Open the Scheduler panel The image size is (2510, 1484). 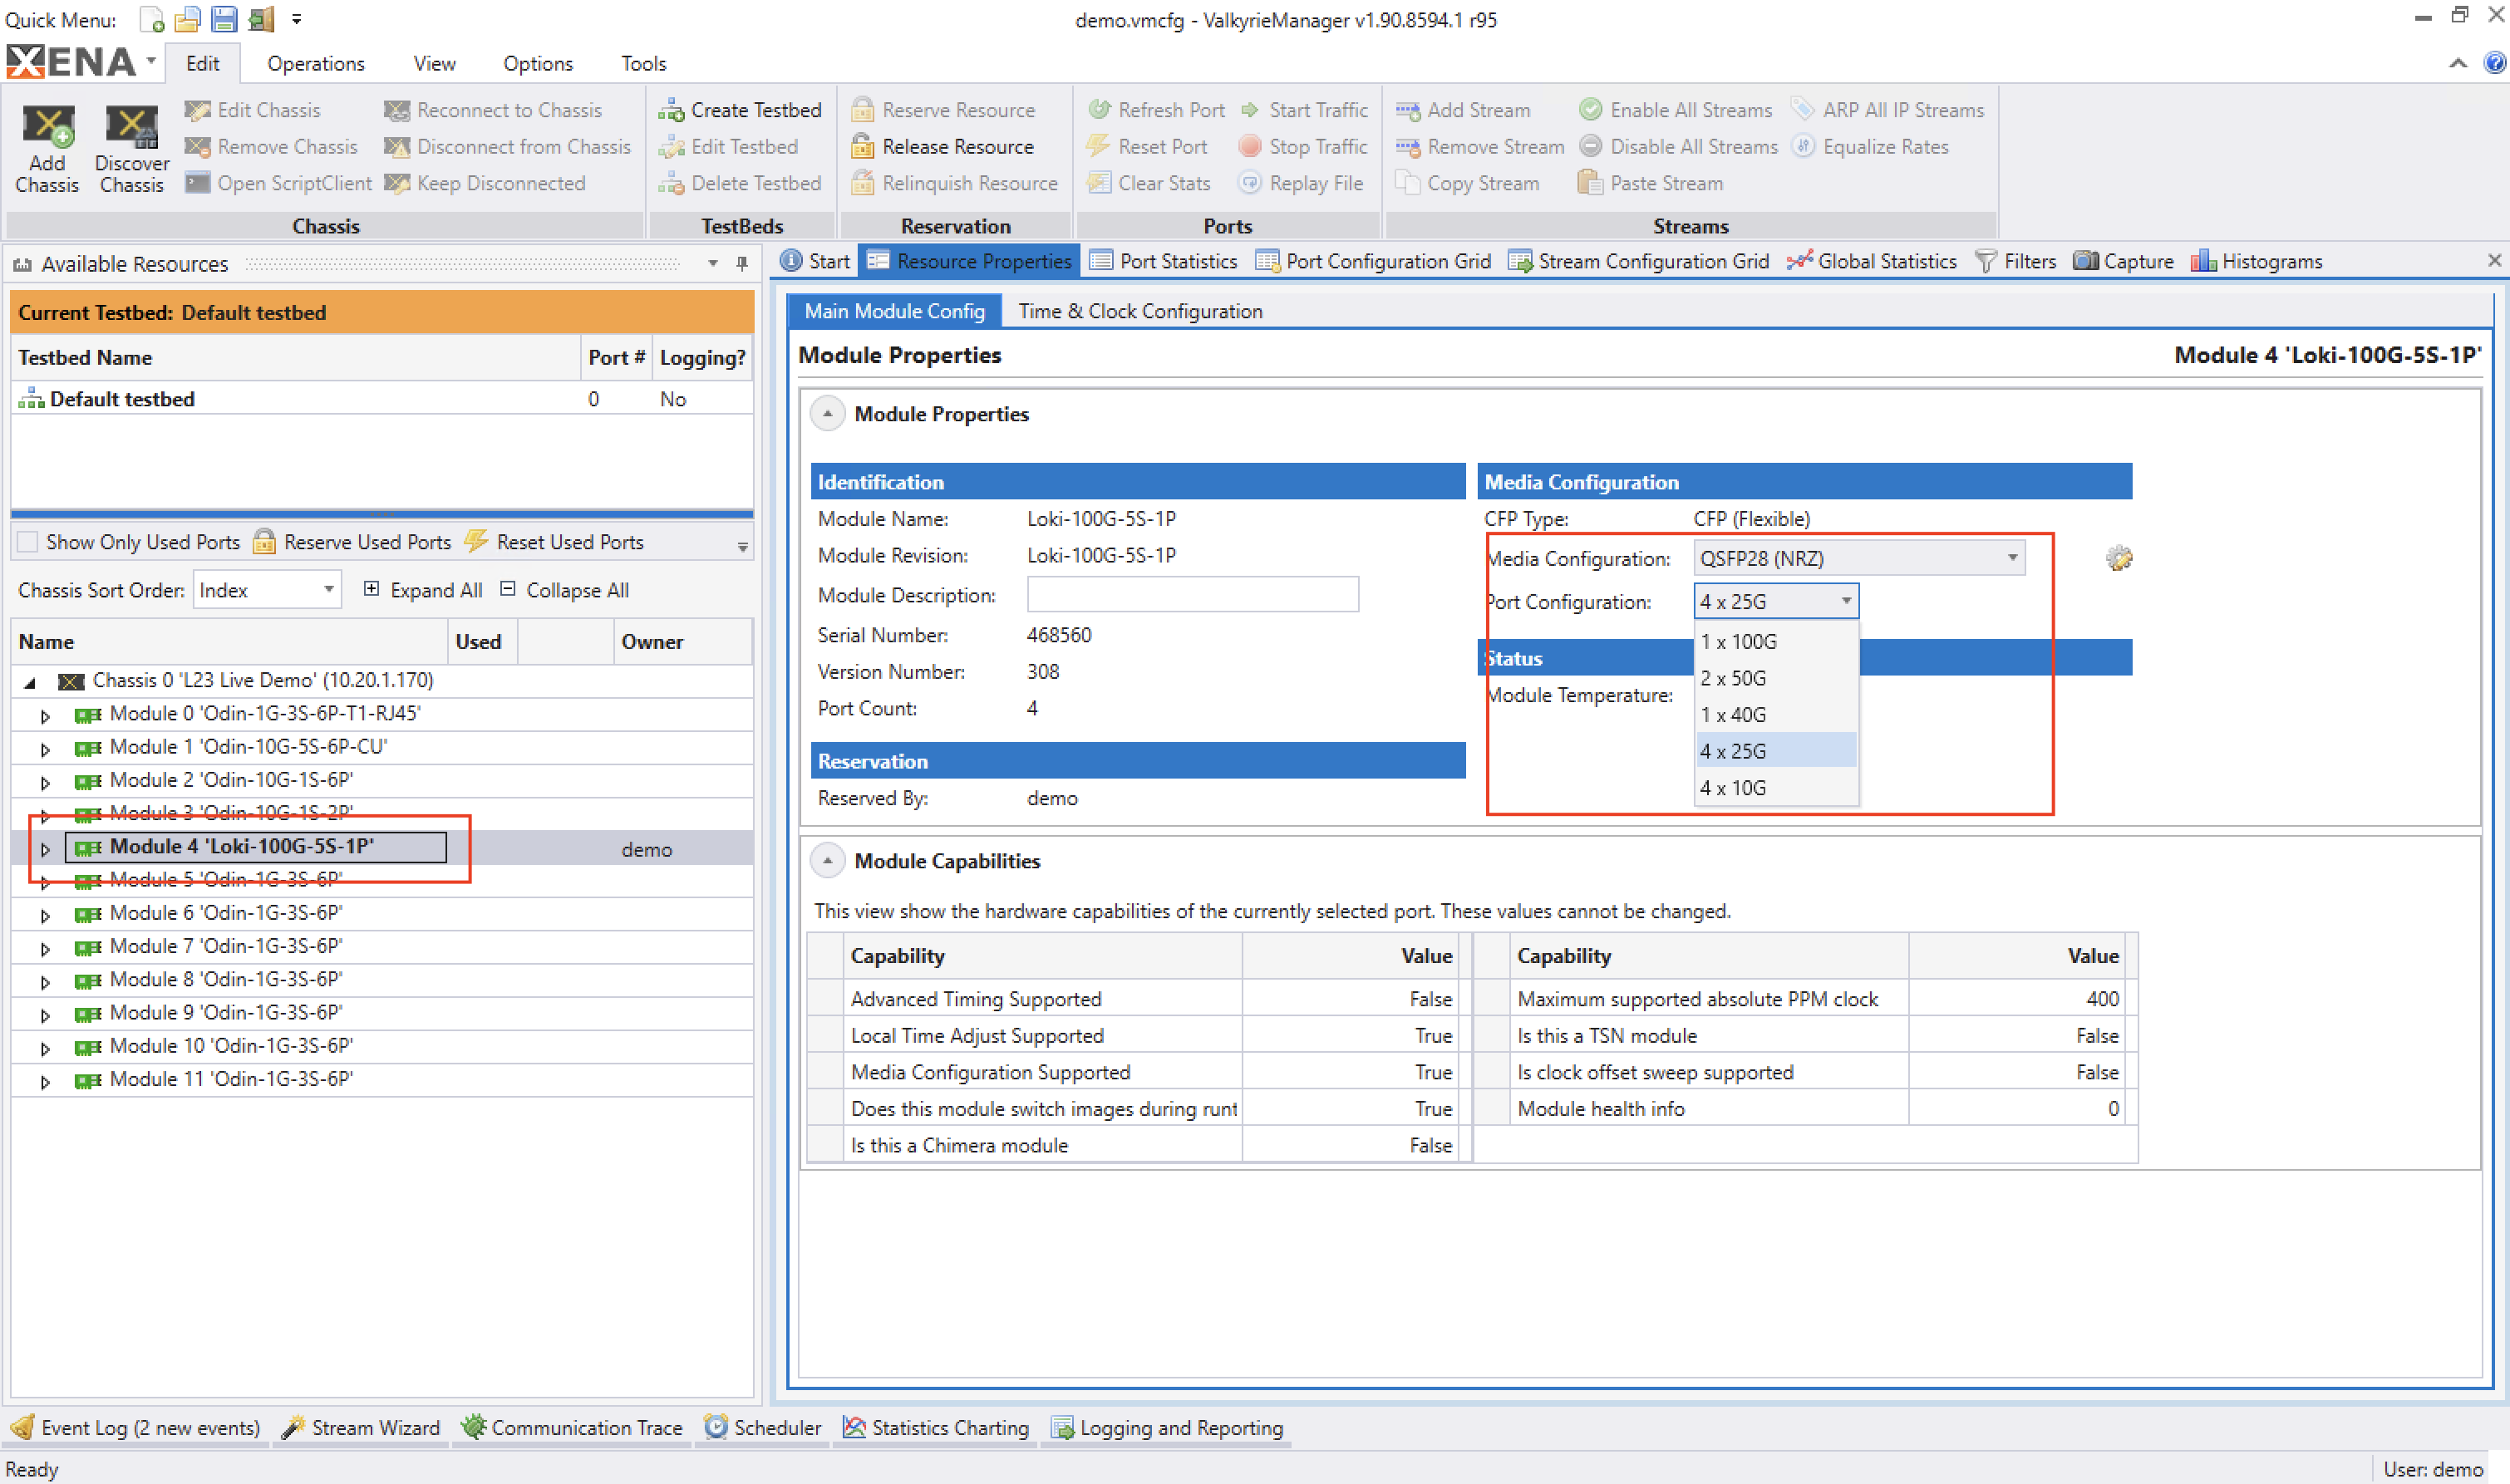point(762,1428)
